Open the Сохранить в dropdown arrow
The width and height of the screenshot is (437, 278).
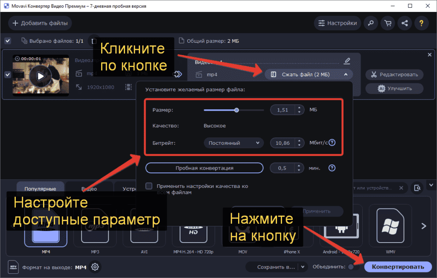[303, 267]
